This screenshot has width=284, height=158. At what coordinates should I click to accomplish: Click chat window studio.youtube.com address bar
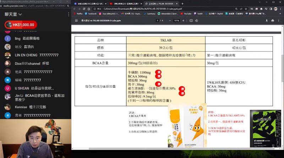[34, 6]
